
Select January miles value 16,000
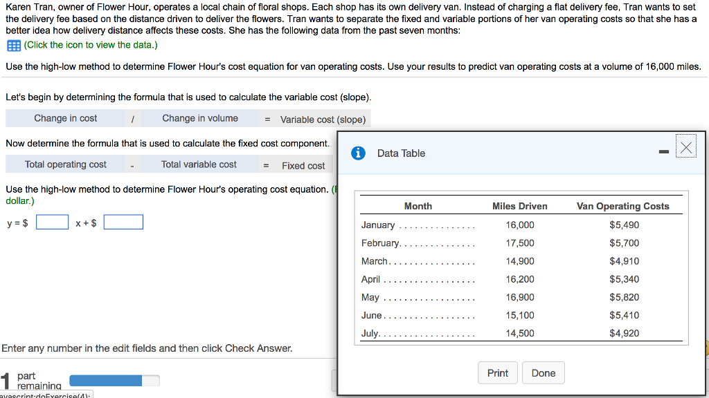tap(520, 225)
